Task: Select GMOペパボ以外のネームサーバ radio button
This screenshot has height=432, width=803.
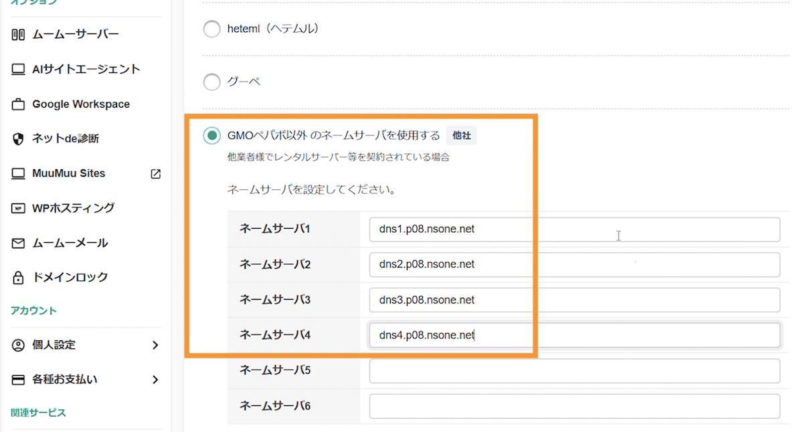Action: 211,136
